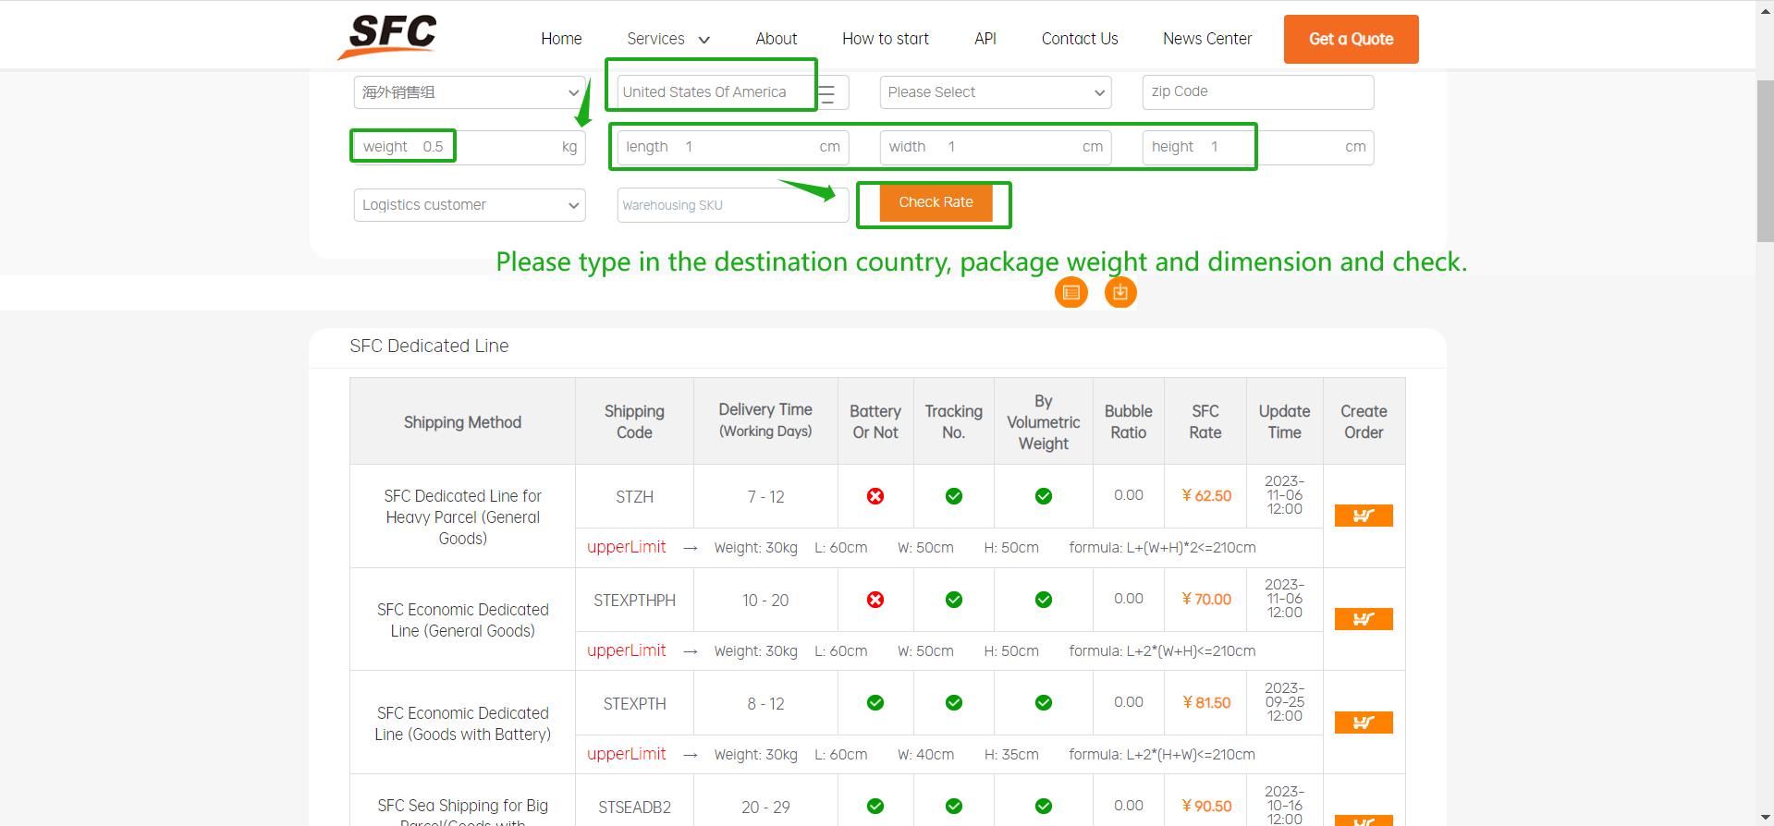
Task: Click battery green check in STEXPTH row
Action: pyautogui.click(x=875, y=703)
